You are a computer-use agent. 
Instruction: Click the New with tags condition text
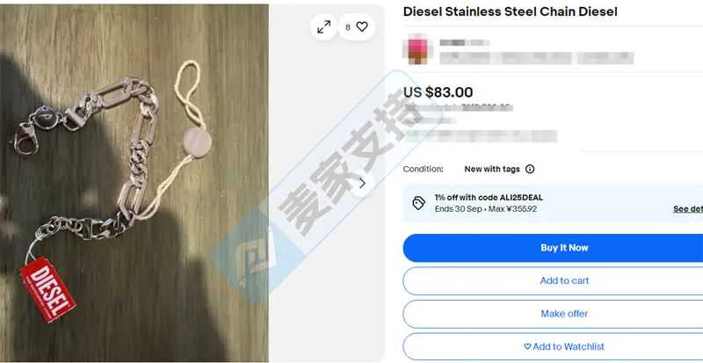tap(492, 169)
